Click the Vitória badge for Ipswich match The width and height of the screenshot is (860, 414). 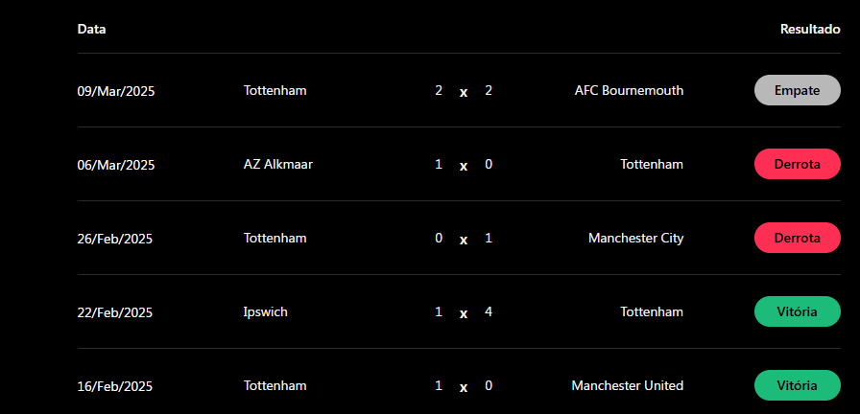click(797, 311)
